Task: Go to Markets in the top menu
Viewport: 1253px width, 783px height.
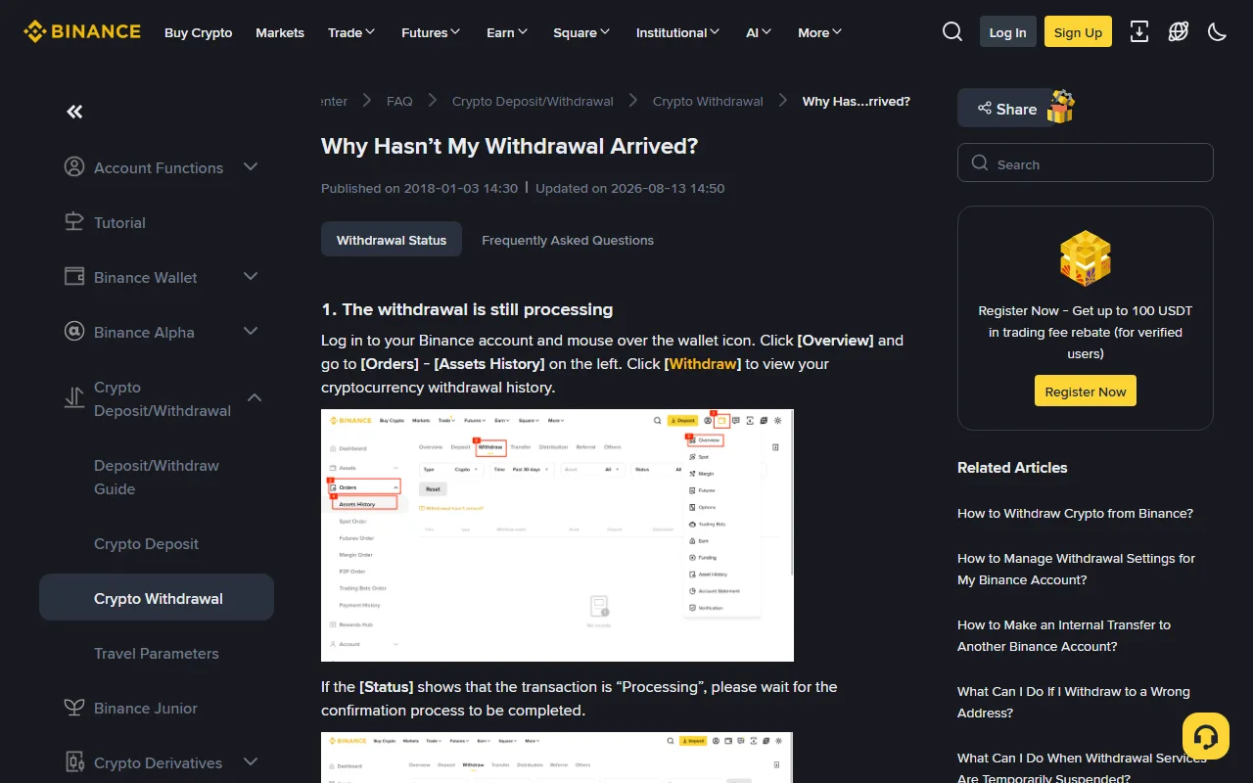Action: pyautogui.click(x=280, y=32)
